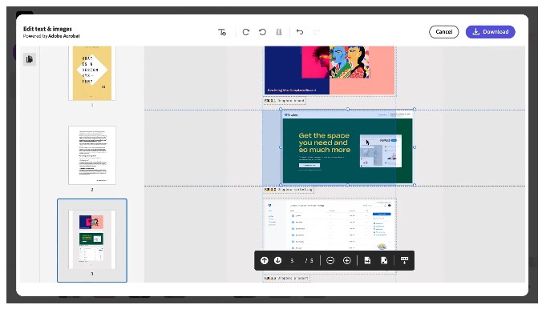
Task: Cancel editing text and images
Action: click(x=443, y=32)
